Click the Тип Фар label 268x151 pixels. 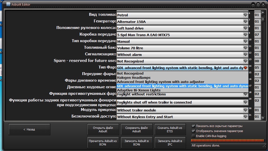(x=107, y=67)
